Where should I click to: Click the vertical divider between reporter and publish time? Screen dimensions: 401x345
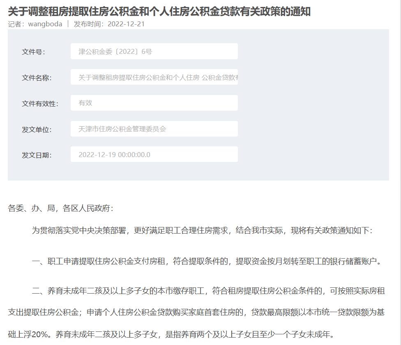pyautogui.click(x=68, y=24)
